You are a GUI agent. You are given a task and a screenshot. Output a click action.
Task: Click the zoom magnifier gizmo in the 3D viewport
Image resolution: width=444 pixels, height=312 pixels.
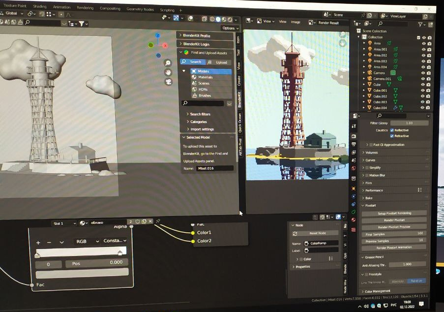(x=168, y=63)
